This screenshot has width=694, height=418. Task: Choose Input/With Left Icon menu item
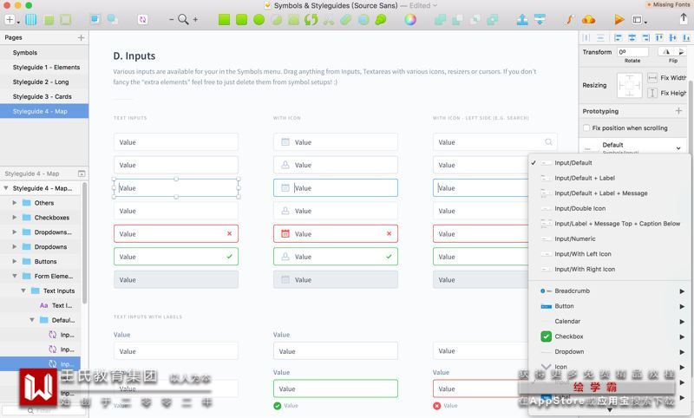pos(582,254)
